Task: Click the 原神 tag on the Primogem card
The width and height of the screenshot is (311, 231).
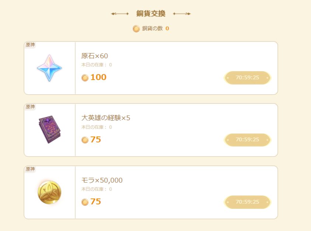Action: (30, 45)
